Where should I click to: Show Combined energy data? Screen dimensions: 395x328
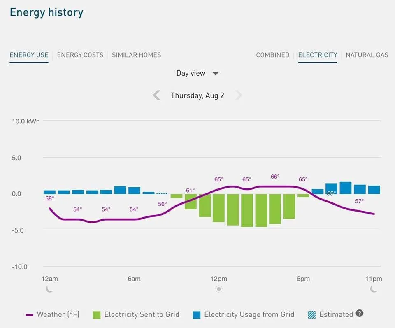tap(272, 55)
